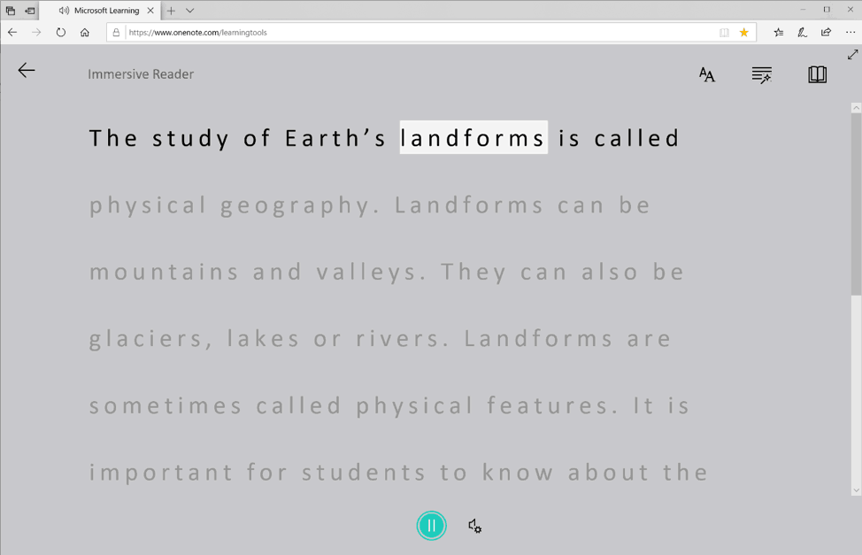The width and height of the screenshot is (862, 555).
Task: Toggle full screen expand arrows
Action: (x=852, y=55)
